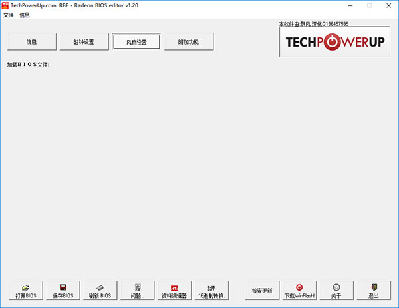Click the TechPowerUp logo banner
This screenshot has height=308, width=399.
pos(334,42)
